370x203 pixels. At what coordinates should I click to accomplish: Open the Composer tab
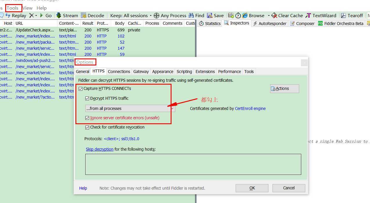point(302,24)
